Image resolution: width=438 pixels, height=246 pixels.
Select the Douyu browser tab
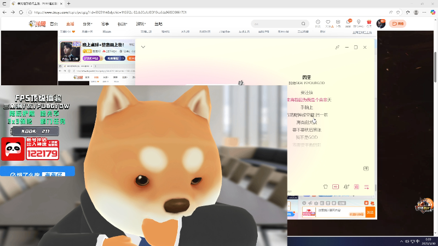[37, 4]
